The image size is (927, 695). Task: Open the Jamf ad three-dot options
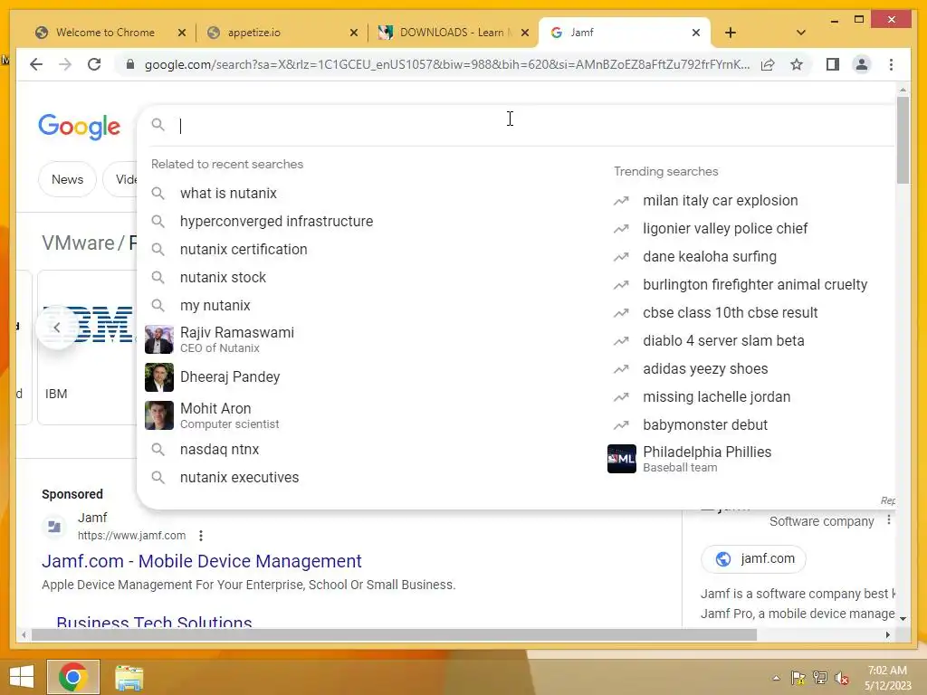(201, 536)
